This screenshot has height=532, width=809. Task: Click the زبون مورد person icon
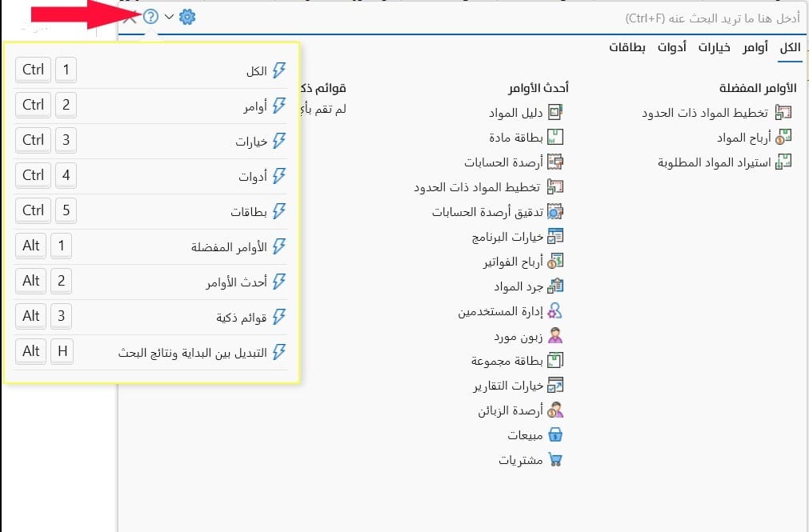tap(555, 336)
